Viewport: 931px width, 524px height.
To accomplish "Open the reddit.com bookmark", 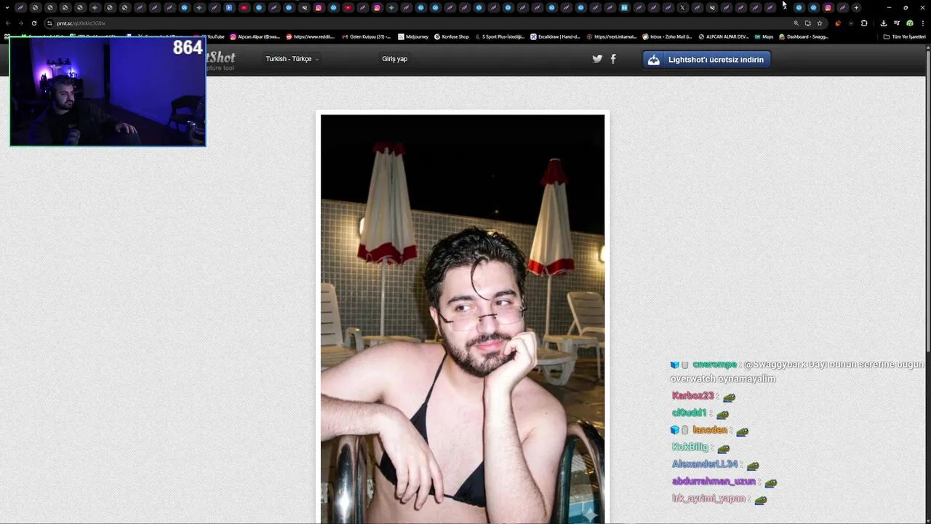I will pos(311,36).
